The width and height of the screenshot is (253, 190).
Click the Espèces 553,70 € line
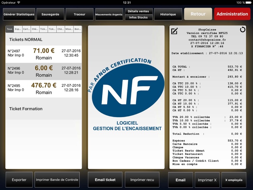(207, 140)
